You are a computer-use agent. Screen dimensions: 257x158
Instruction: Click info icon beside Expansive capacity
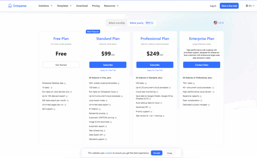[x=201, y=96]
